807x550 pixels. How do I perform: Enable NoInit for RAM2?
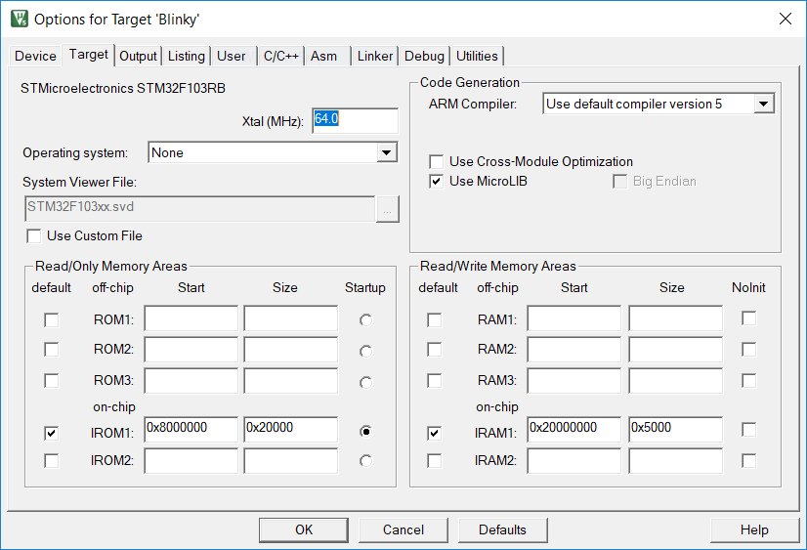tap(748, 350)
